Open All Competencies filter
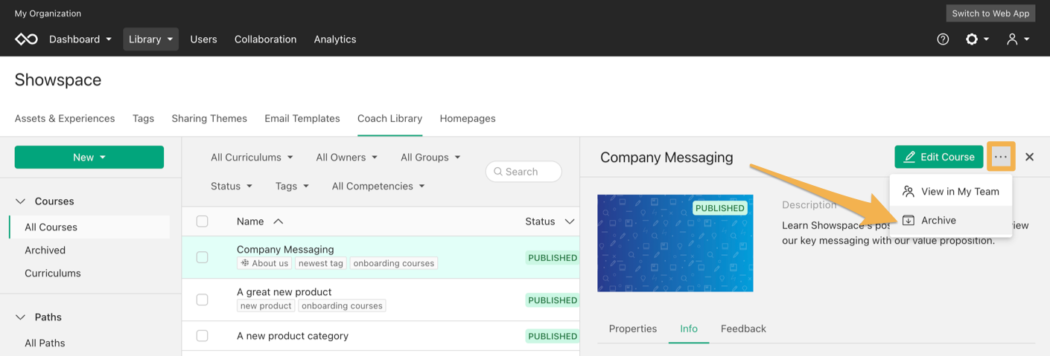Image resolution: width=1050 pixels, height=356 pixels. [378, 187]
